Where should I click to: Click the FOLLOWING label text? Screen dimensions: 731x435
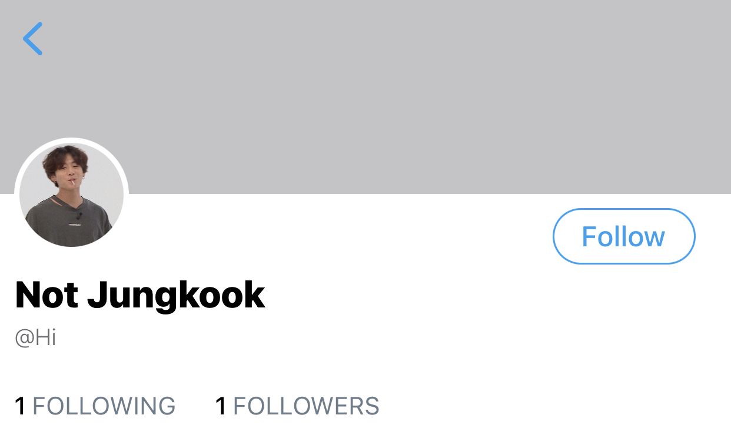pyautogui.click(x=104, y=406)
